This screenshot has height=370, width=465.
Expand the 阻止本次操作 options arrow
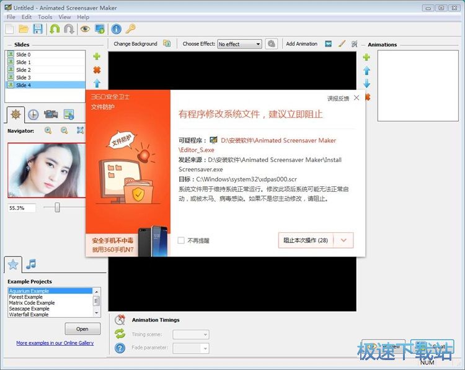pos(343,240)
